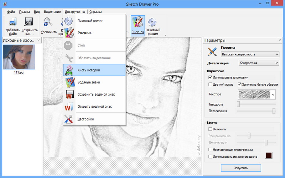Click the Сохранить водяной знак floppy icon
Image resolution: width=285 pixels, height=178 pixels.
pyautogui.click(x=69, y=95)
